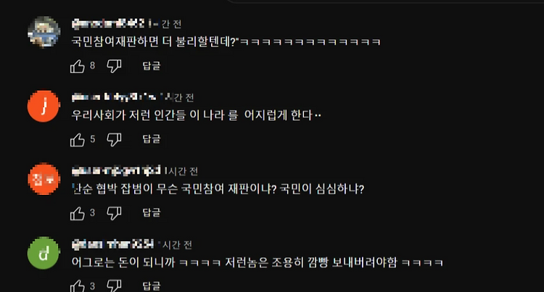Dislike the 단순 협박 잡범이 comment
The height and width of the screenshot is (292, 544).
click(114, 213)
